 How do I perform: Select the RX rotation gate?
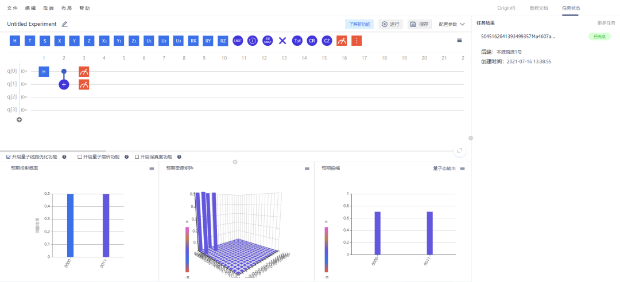pos(193,41)
